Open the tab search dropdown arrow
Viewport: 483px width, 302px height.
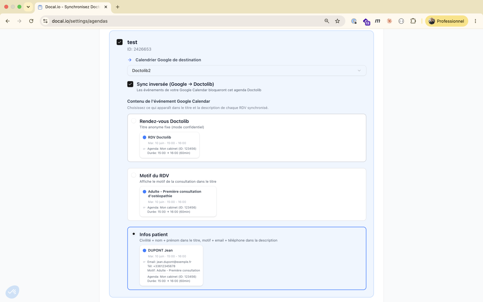(x=28, y=7)
